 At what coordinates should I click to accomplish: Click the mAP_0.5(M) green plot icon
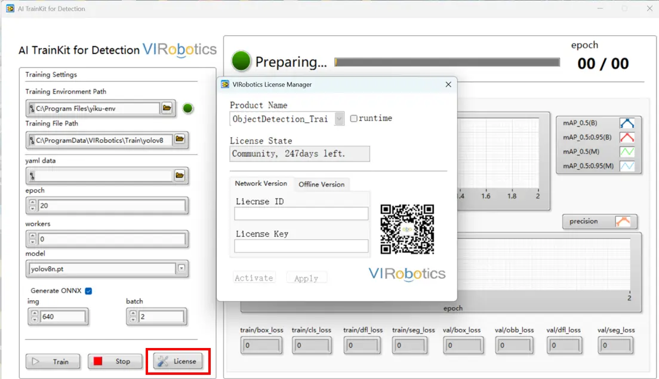click(x=627, y=152)
